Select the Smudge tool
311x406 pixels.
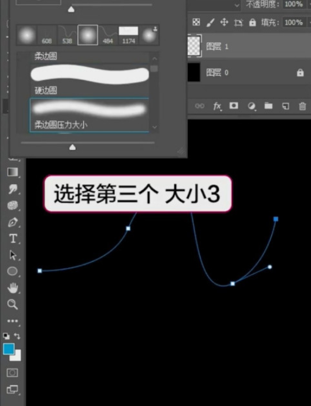[x=12, y=189]
